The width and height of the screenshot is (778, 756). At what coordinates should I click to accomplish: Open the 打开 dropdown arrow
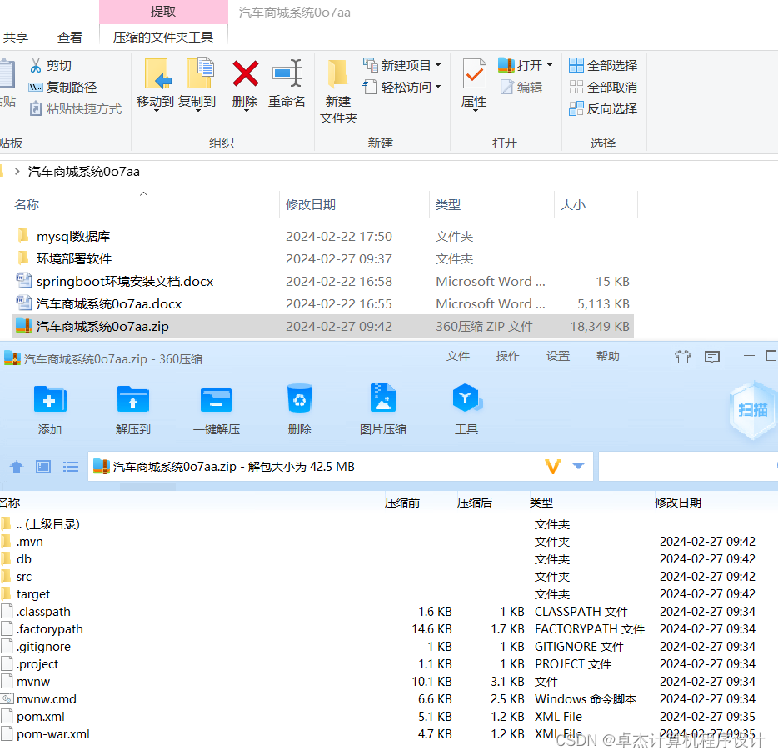click(551, 64)
